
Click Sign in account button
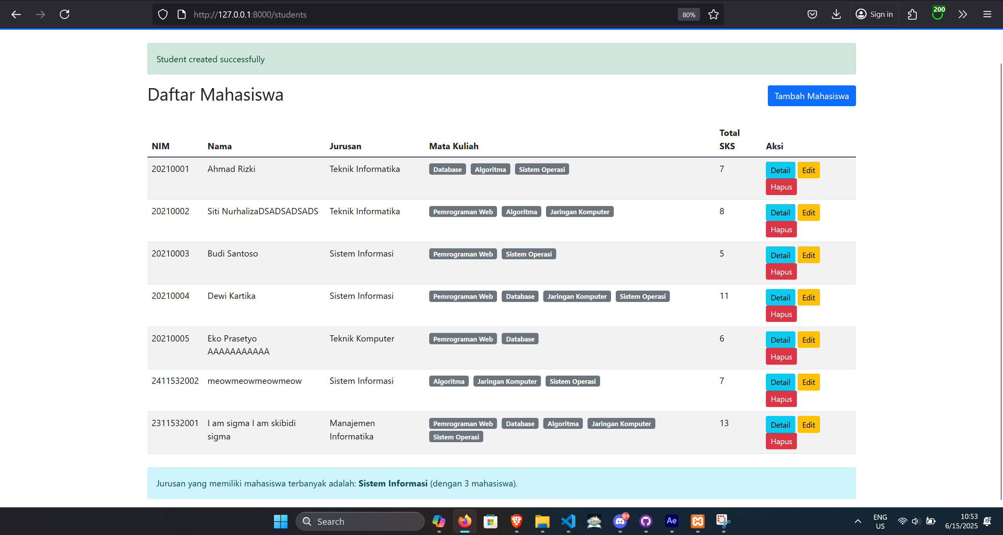coord(874,14)
